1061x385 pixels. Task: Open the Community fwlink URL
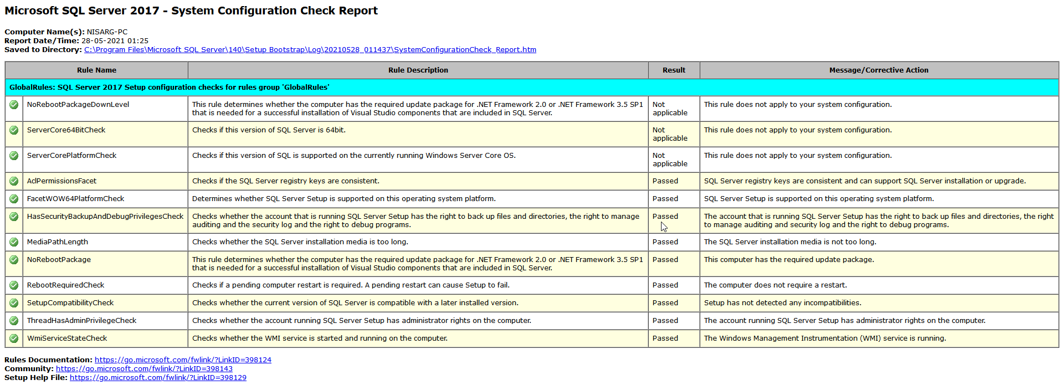tap(144, 369)
